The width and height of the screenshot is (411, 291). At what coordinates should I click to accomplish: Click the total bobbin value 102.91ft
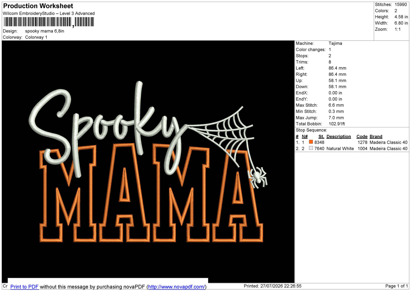click(x=337, y=124)
